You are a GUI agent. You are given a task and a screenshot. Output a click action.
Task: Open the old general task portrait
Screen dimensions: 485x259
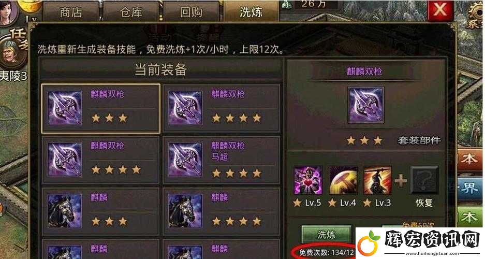click(12, 53)
